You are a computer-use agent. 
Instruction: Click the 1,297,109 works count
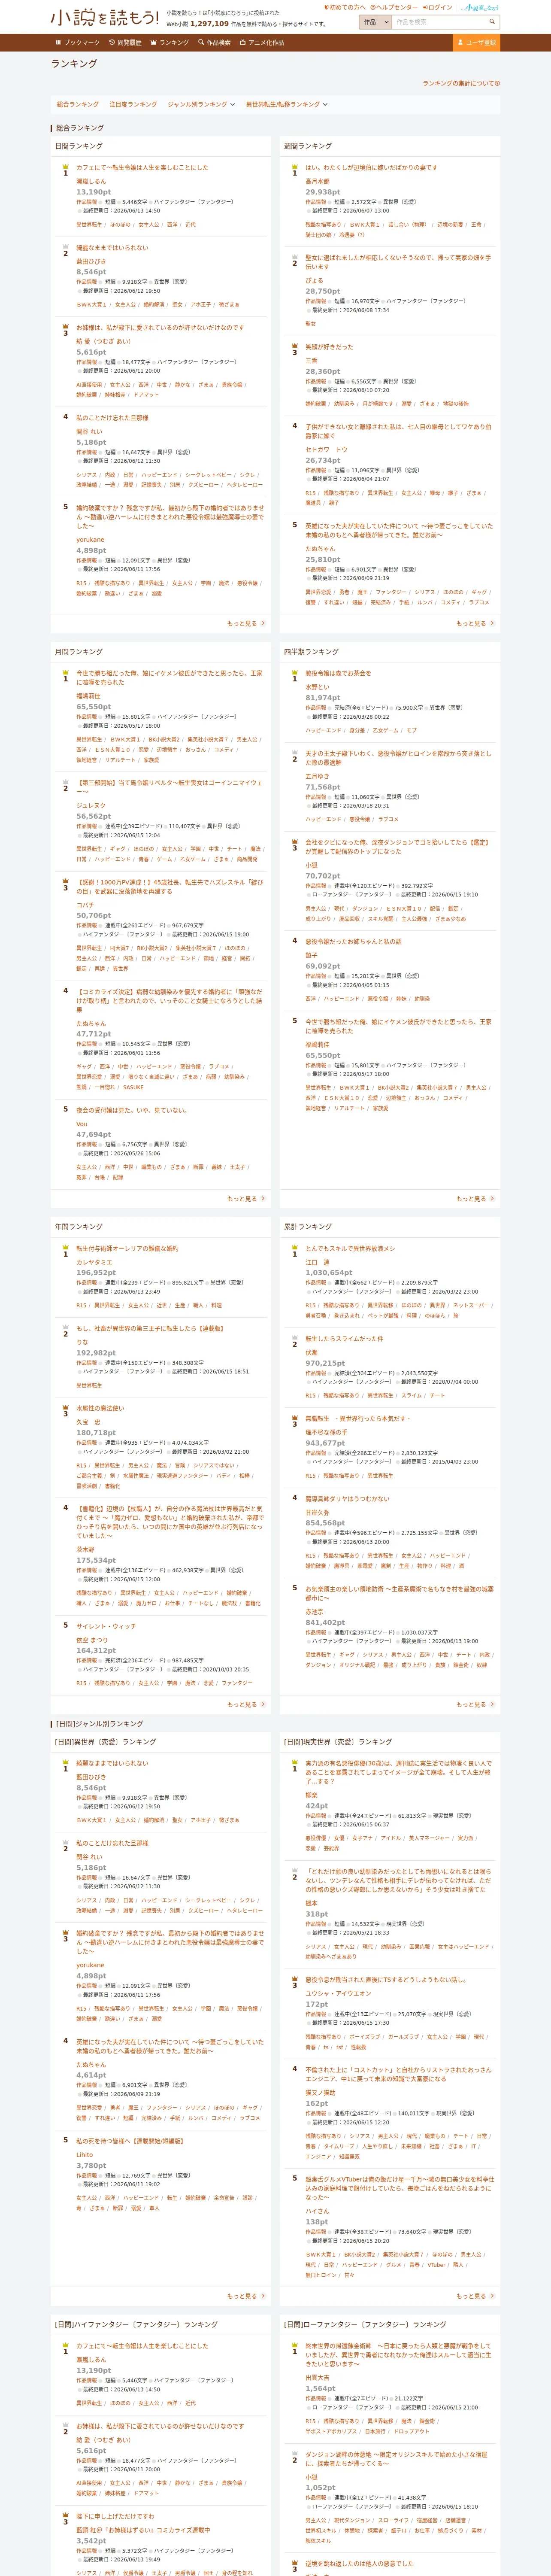click(x=210, y=24)
